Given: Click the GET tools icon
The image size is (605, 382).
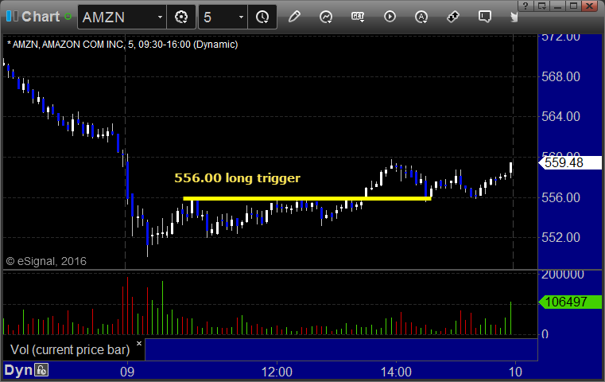Looking at the screenshot, I should (358, 17).
